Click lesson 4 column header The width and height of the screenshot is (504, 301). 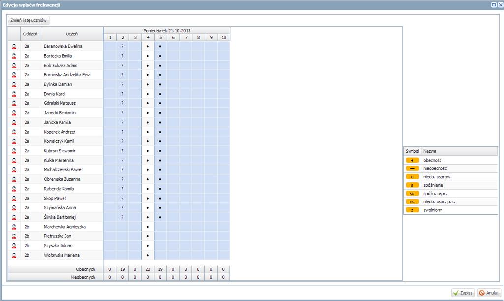point(148,37)
